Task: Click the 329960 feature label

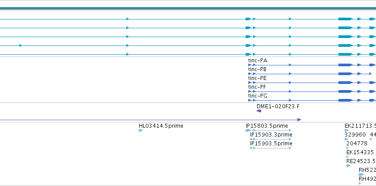Action: pyautogui.click(x=355, y=135)
